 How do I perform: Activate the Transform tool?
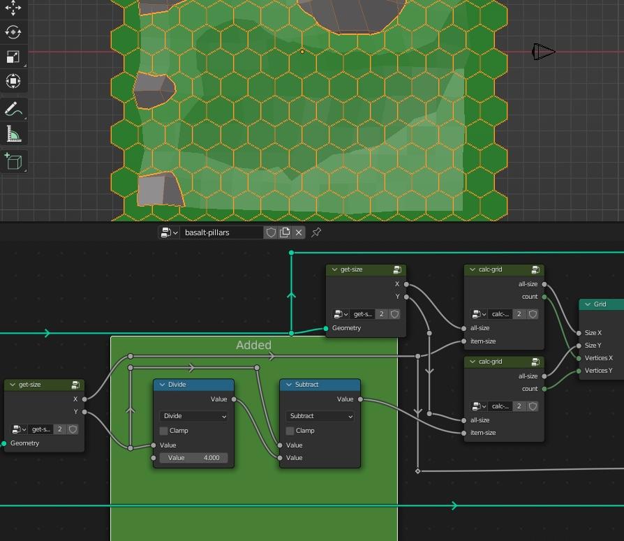pyautogui.click(x=13, y=81)
